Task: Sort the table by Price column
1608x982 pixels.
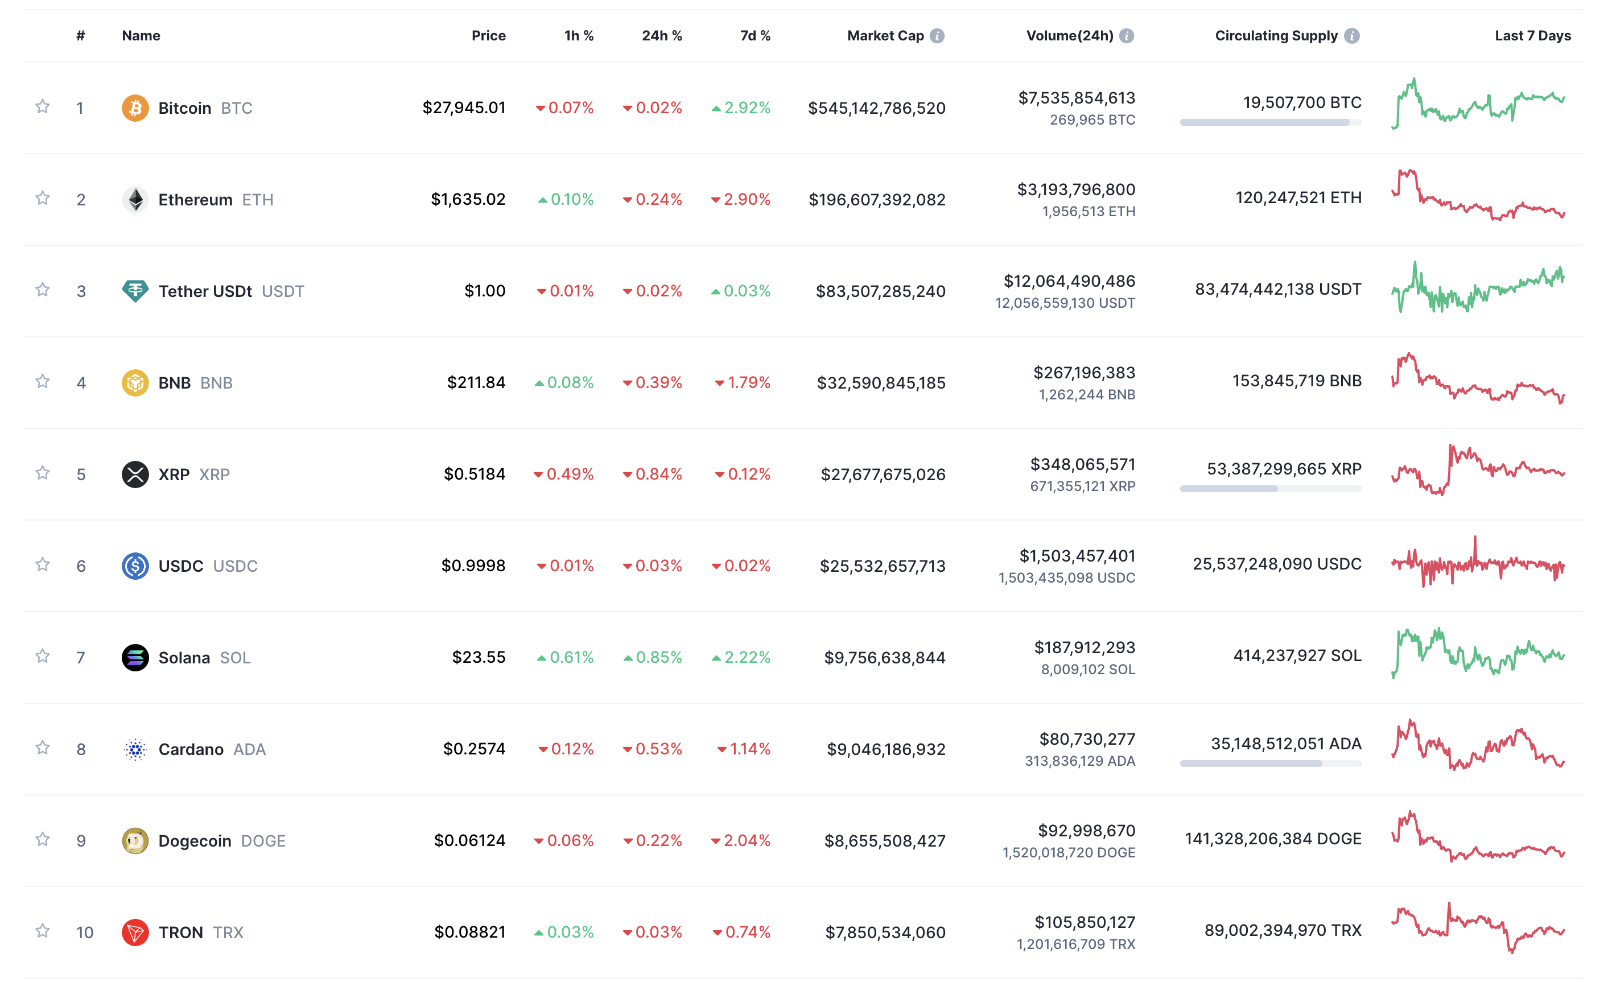Action: click(488, 36)
